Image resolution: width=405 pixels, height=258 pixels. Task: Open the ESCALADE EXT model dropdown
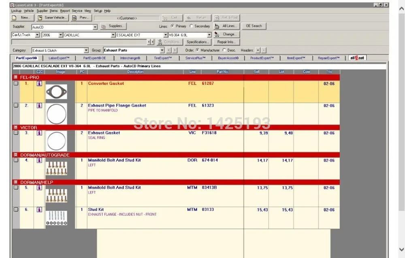(166, 35)
